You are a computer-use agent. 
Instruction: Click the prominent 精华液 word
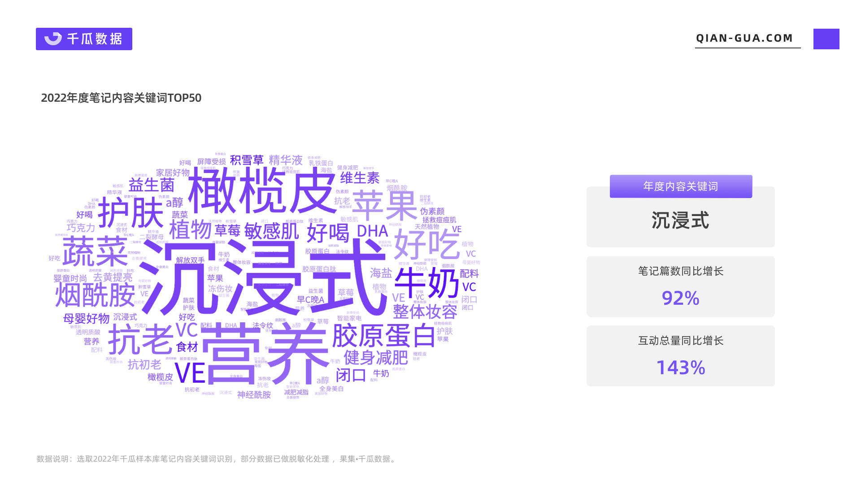coord(286,160)
